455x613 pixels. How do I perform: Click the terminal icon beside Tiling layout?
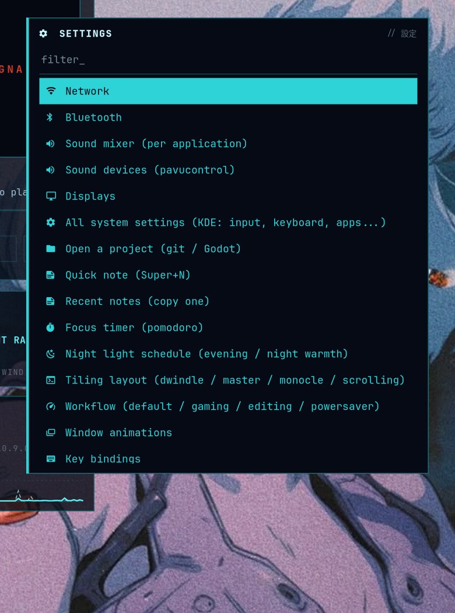(x=51, y=380)
